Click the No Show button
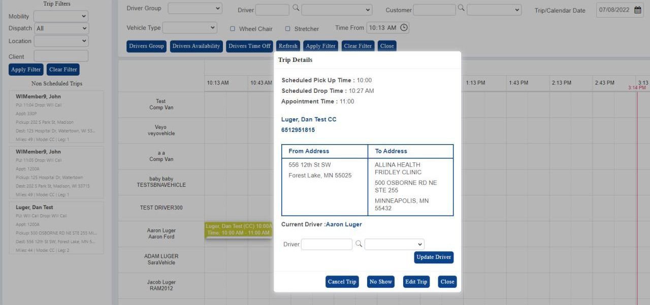The width and height of the screenshot is (650, 305). coord(380,282)
